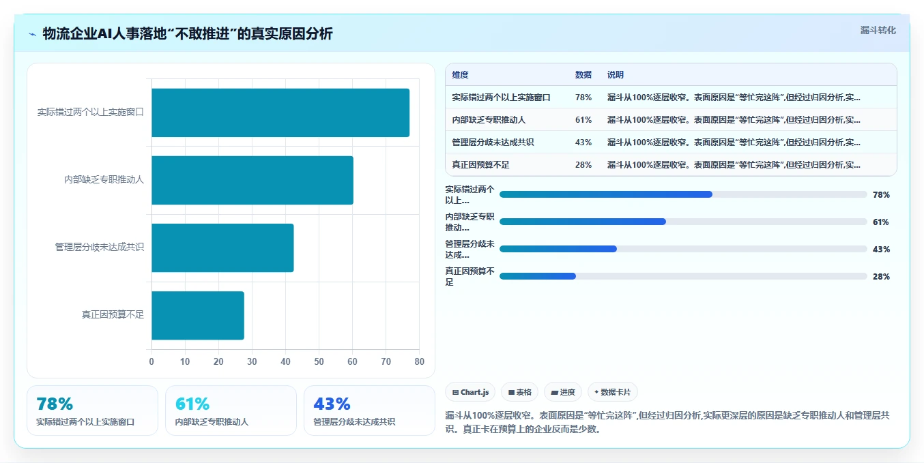Screen dimensions: 924x463
Task: Click the 78% progress bar
Action: pyautogui.click(x=683, y=194)
